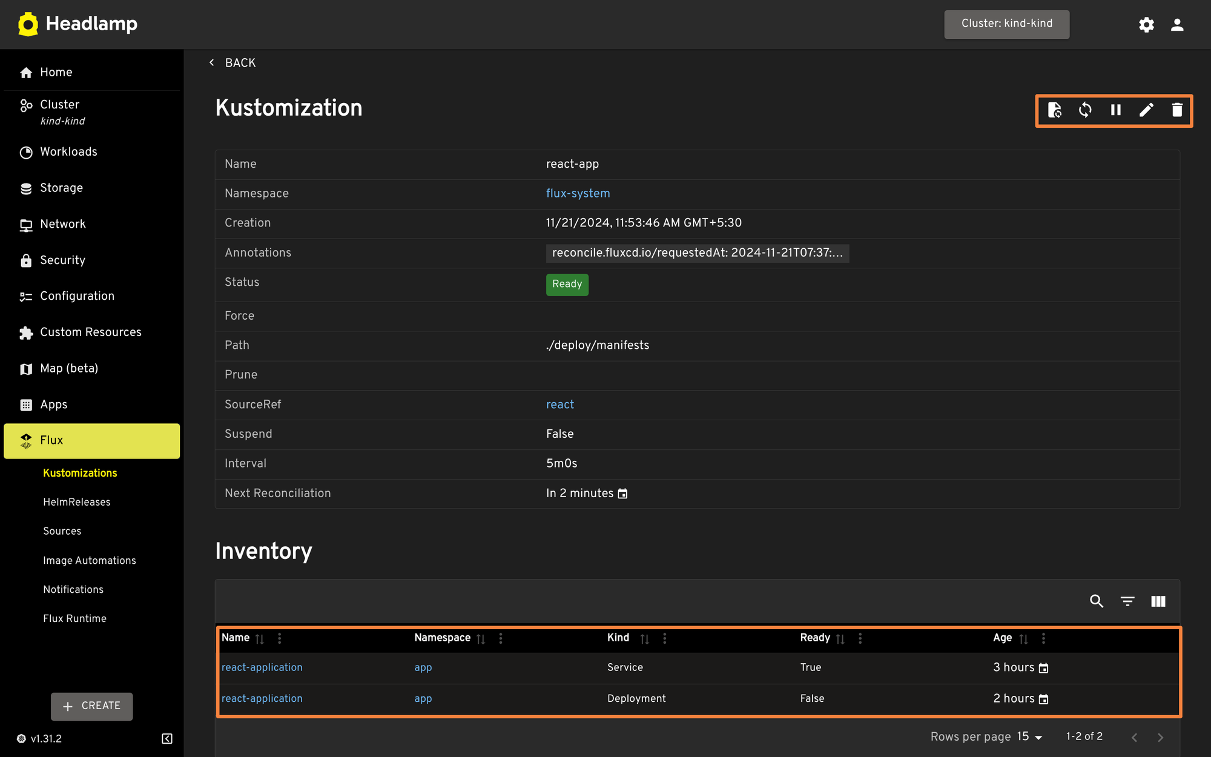Show/hide Inventory columns icon
The width and height of the screenshot is (1211, 757).
(1158, 601)
